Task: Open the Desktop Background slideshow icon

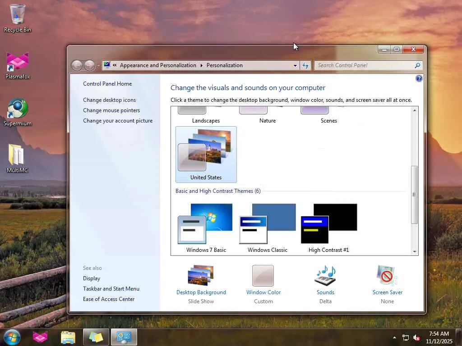Action: click(x=201, y=275)
